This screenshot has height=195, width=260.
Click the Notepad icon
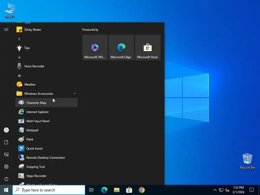[x=21, y=130]
